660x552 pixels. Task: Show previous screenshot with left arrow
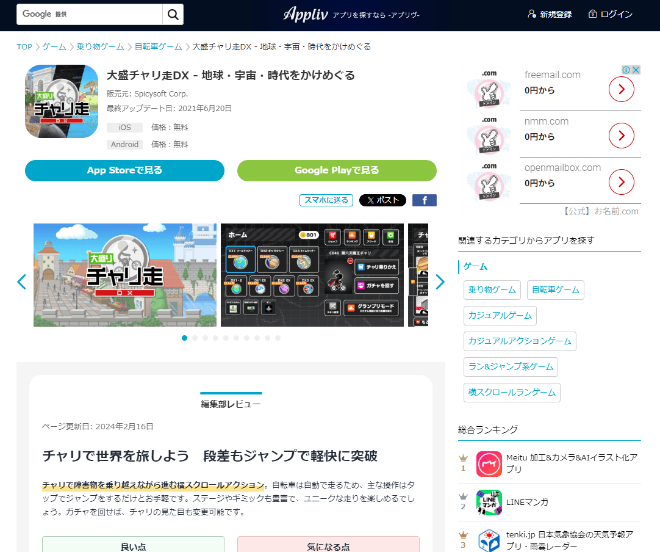[21, 281]
